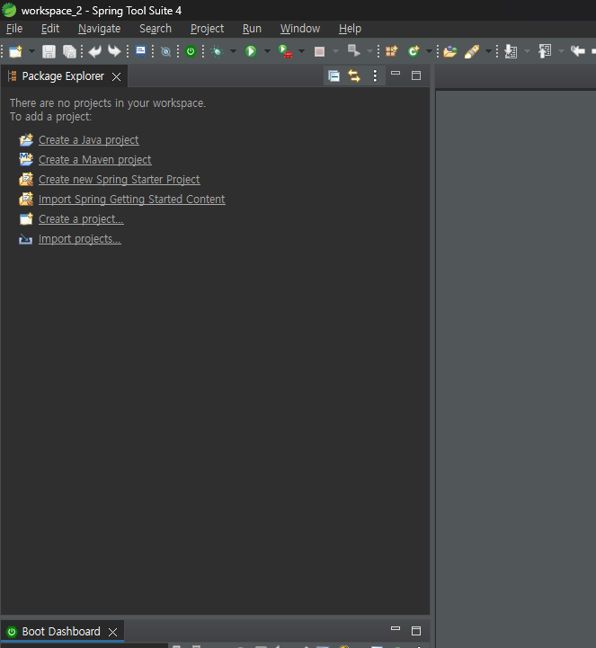Expand the Debug dropdown arrow
Image resolution: width=596 pixels, height=648 pixels.
click(233, 51)
